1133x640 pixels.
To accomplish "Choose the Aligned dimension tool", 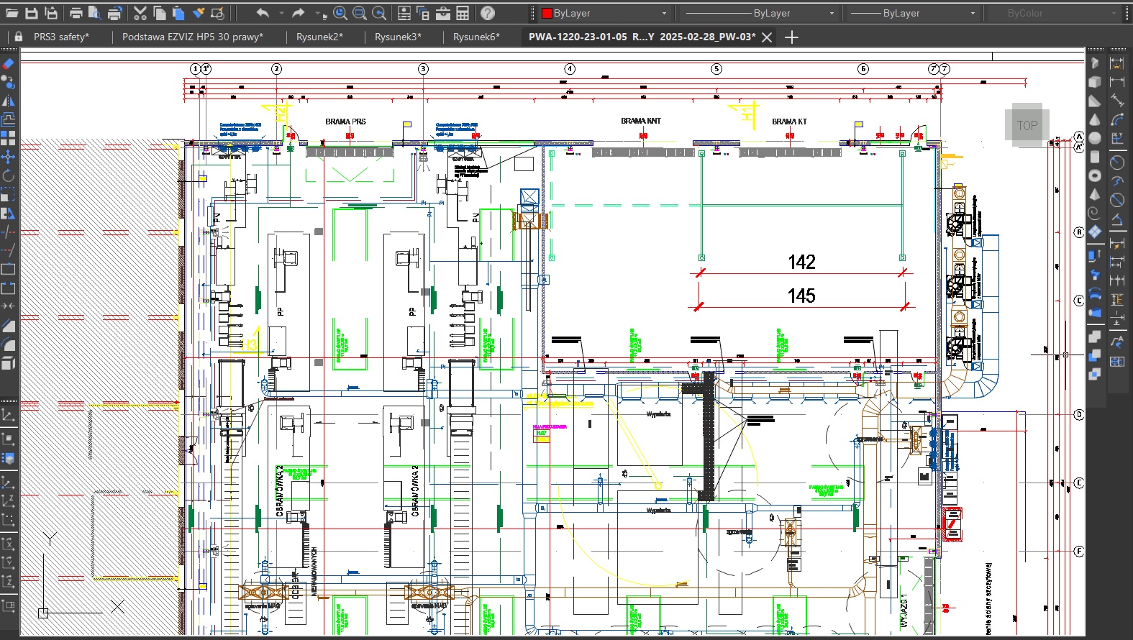I will (1117, 100).
